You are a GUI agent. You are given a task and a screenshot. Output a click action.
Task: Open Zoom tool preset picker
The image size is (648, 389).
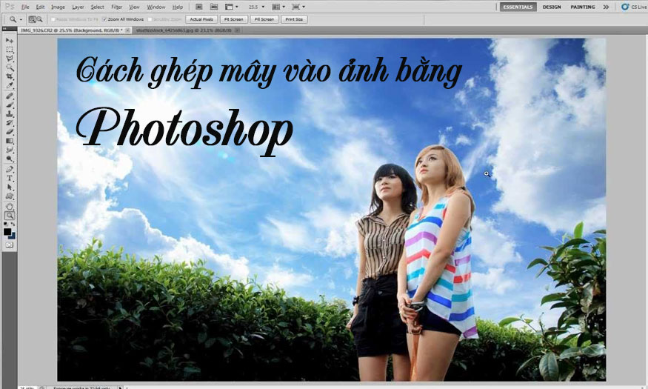(x=16, y=19)
